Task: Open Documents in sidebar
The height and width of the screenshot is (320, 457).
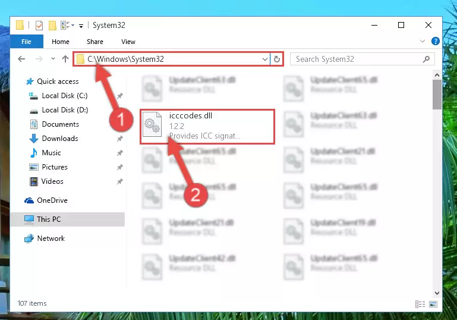Action: pyautogui.click(x=61, y=124)
